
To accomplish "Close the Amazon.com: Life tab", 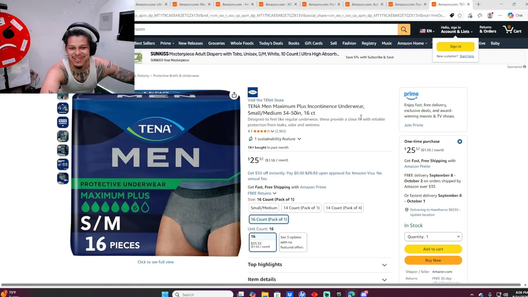I will 166,5.
